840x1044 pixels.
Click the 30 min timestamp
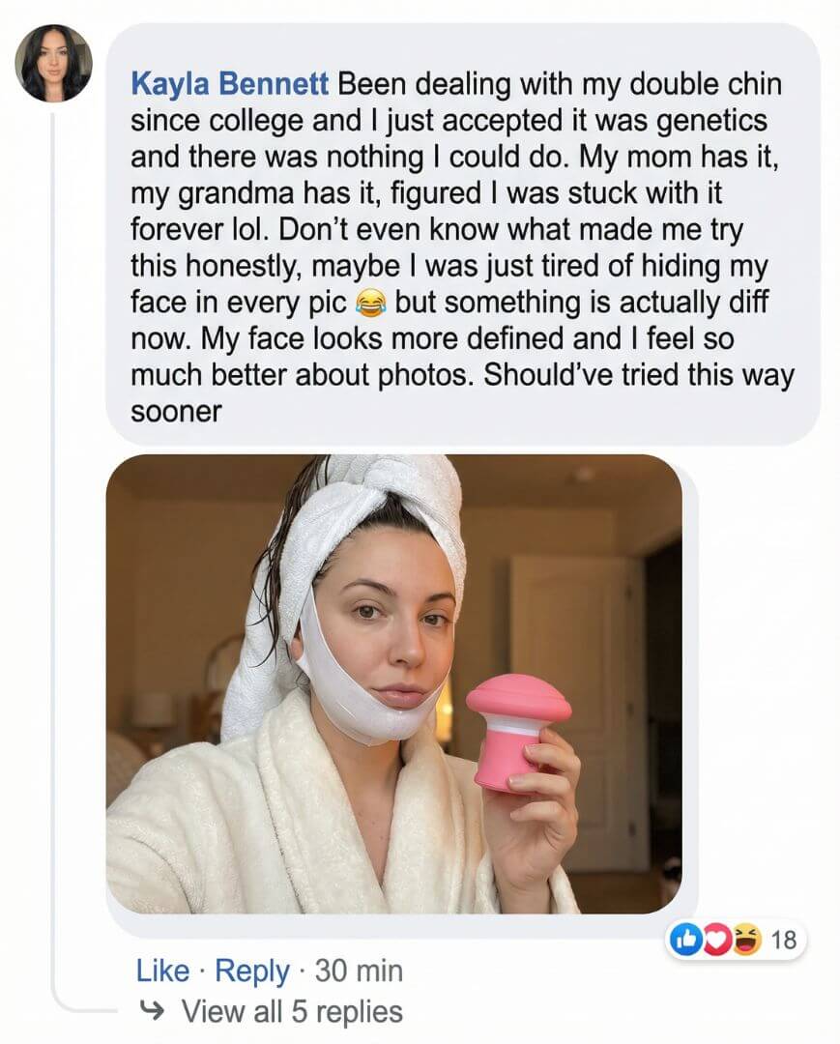tap(359, 971)
